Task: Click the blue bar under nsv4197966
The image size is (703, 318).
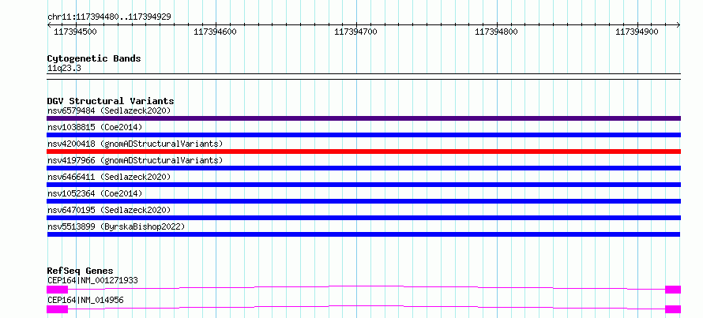Action: pyautogui.click(x=363, y=168)
